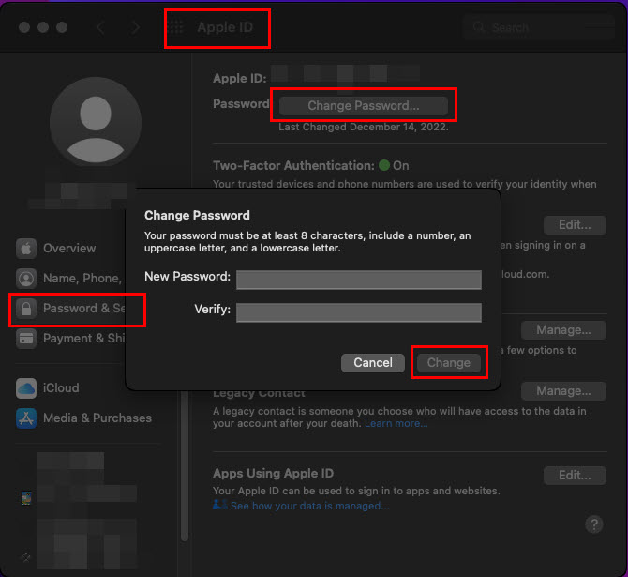The height and width of the screenshot is (577, 628).
Task: Select Password & Security in sidebar
Action: (70, 309)
